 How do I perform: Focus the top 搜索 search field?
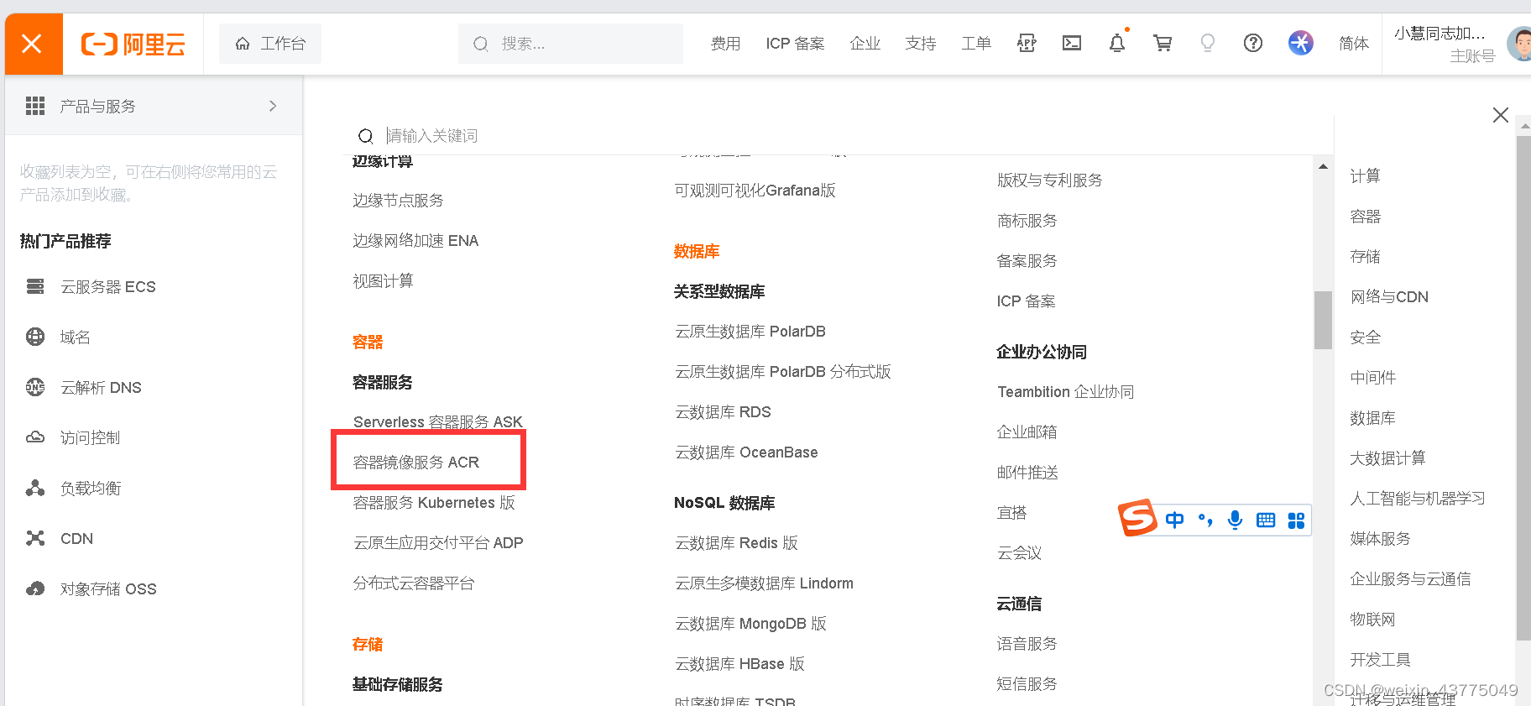click(x=571, y=44)
